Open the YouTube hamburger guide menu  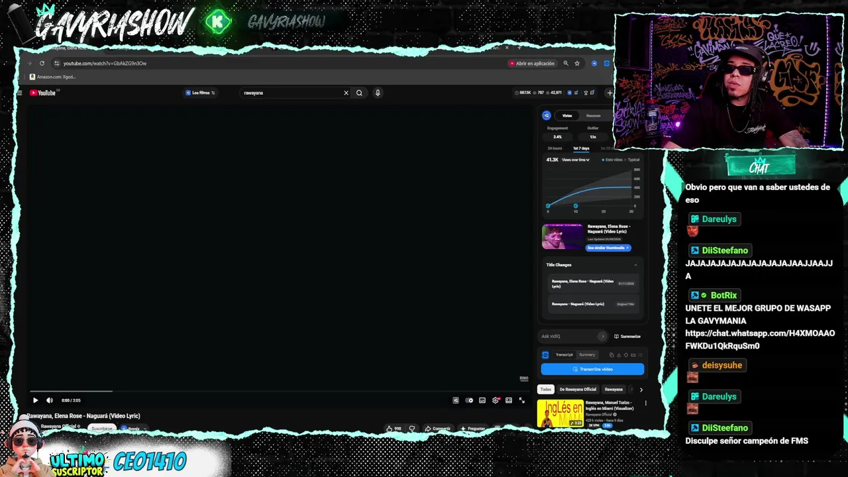point(19,93)
